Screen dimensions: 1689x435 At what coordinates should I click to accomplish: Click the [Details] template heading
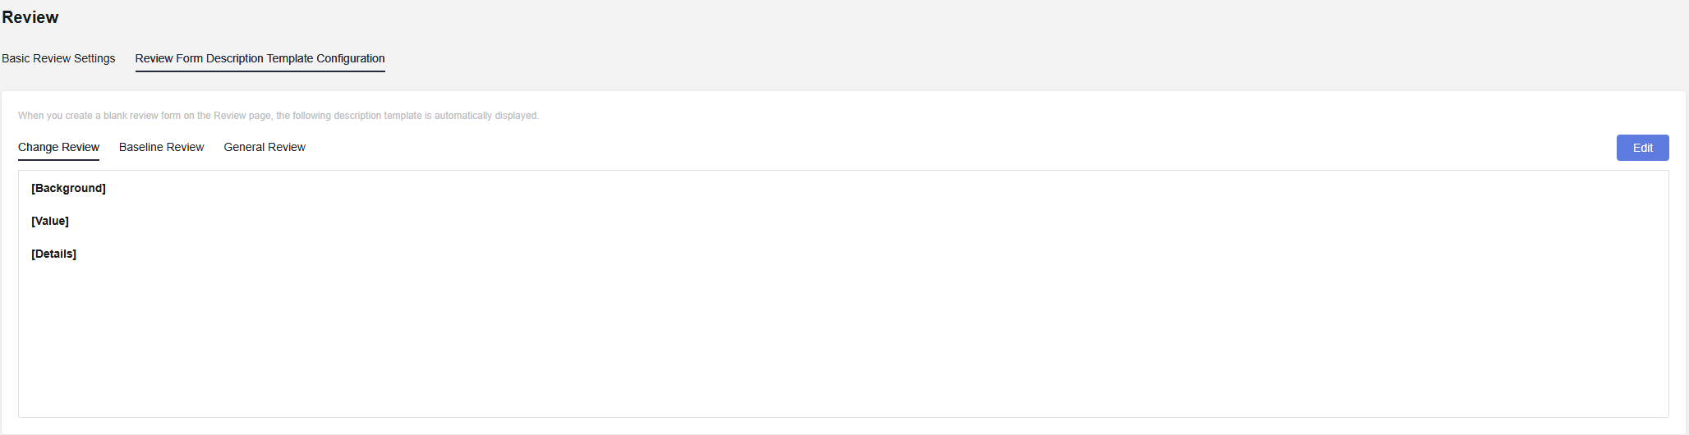[x=53, y=254]
